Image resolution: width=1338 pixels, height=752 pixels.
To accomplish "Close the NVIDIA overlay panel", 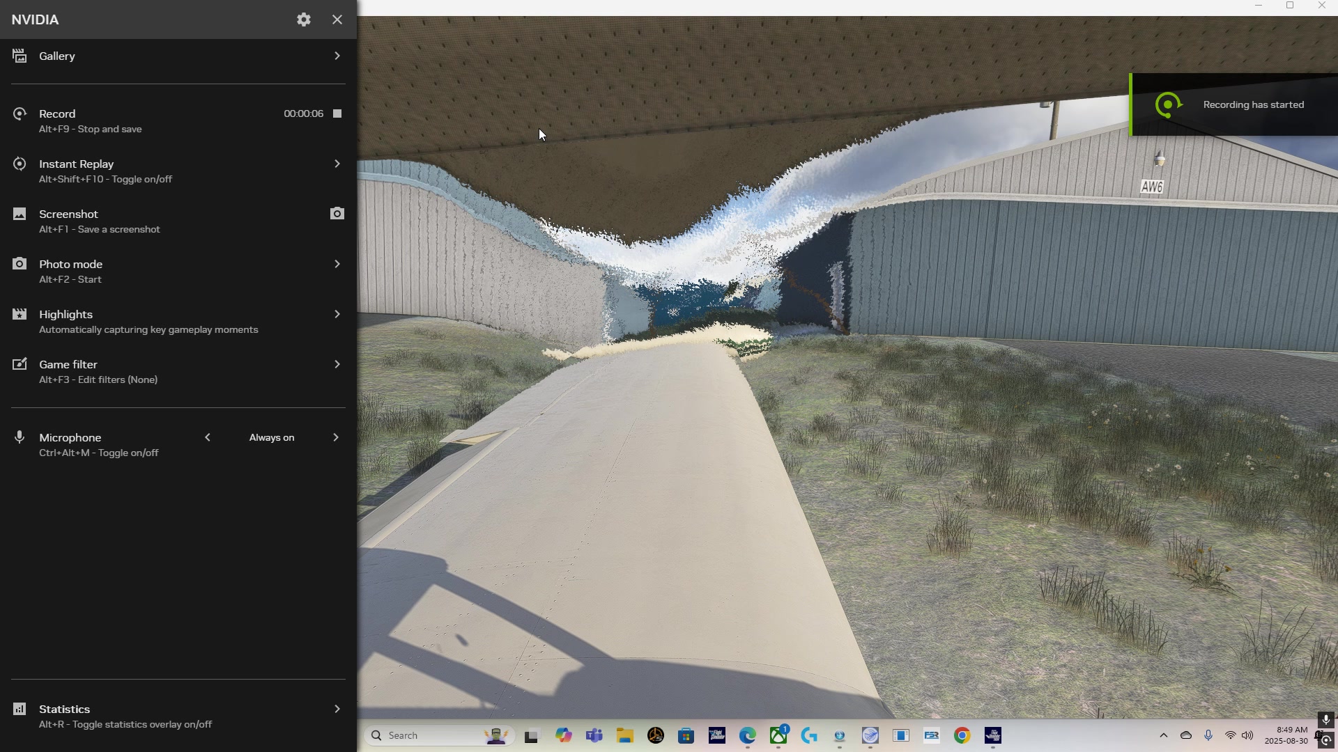I will tap(337, 19).
